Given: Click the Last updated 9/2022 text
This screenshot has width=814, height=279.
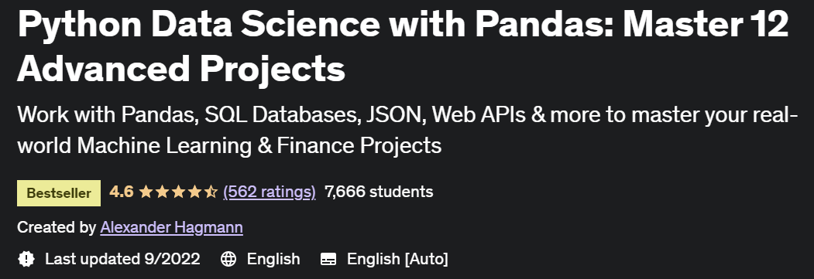Looking at the screenshot, I should 122,258.
